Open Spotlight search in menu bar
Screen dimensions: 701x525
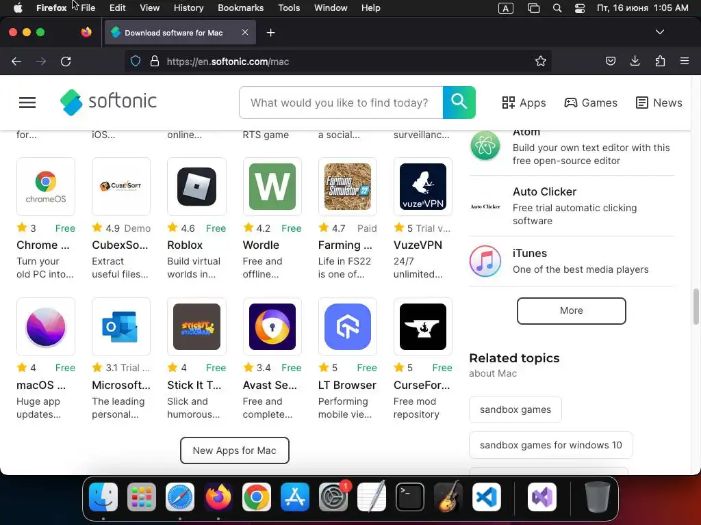[x=557, y=8]
